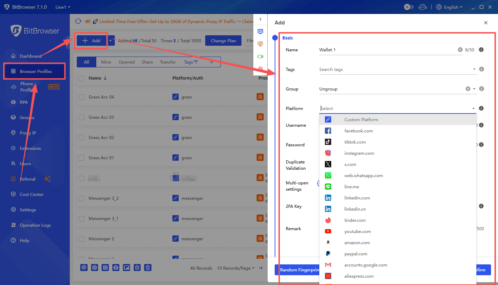498x285 pixels.
Task: Click the delete (trash) icon in bottom toolbar
Action: tap(148, 268)
